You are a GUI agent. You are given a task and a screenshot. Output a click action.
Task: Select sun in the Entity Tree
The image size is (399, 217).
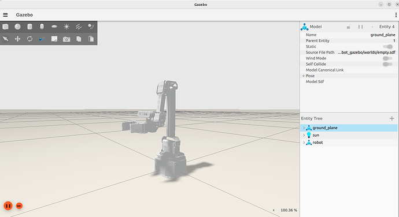click(316, 135)
